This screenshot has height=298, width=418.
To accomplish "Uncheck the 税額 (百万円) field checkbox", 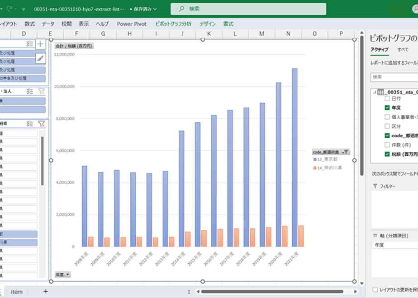I will (387, 154).
